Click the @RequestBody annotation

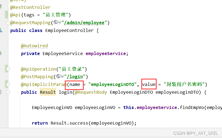click(91, 92)
